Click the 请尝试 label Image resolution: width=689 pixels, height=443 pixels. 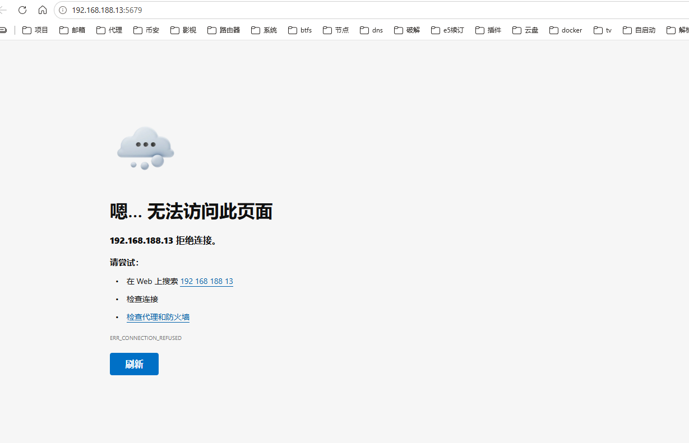(x=124, y=262)
